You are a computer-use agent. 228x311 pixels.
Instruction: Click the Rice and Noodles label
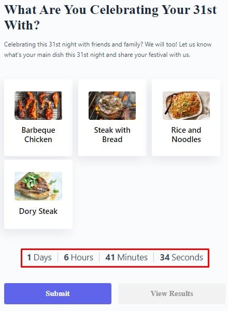point(186,135)
